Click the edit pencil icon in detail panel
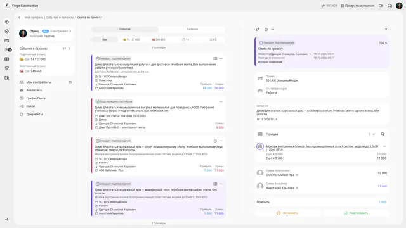Screen dimensions: 406x228 258,30
